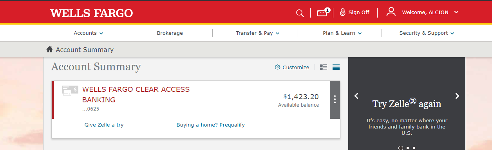Image resolution: width=492 pixels, height=150 pixels.
Task: Open Wells Fargo Clear Access Banking account
Action: (x=136, y=95)
